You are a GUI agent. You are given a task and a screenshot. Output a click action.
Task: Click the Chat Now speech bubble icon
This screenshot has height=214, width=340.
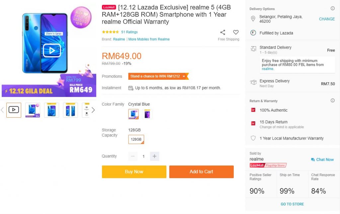pyautogui.click(x=313, y=160)
